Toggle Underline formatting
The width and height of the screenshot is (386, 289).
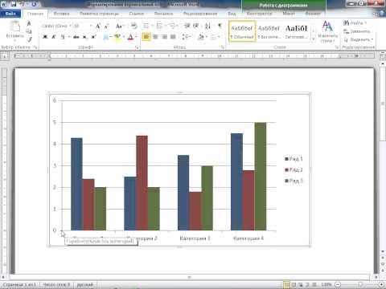(x=62, y=37)
